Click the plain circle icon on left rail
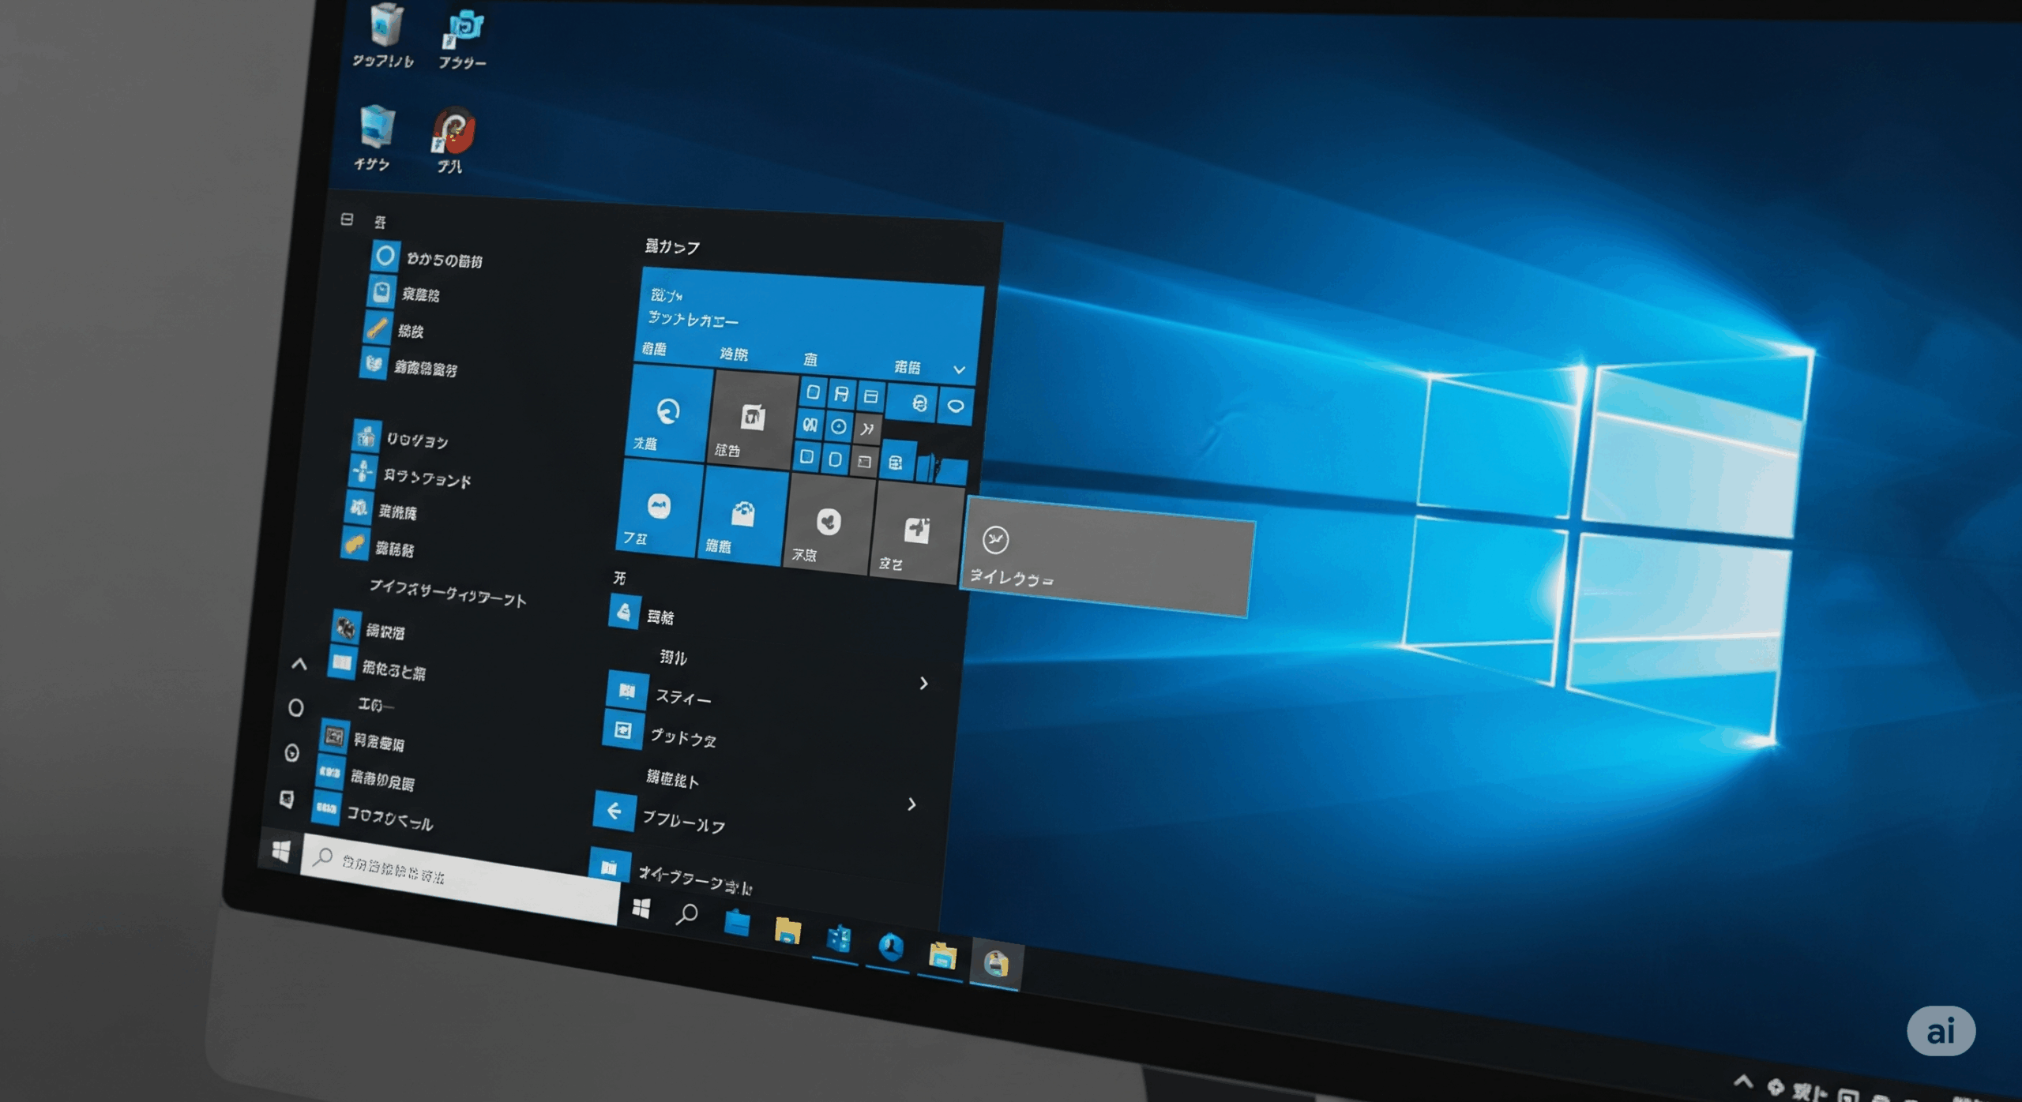The width and height of the screenshot is (2022, 1102). point(296,707)
